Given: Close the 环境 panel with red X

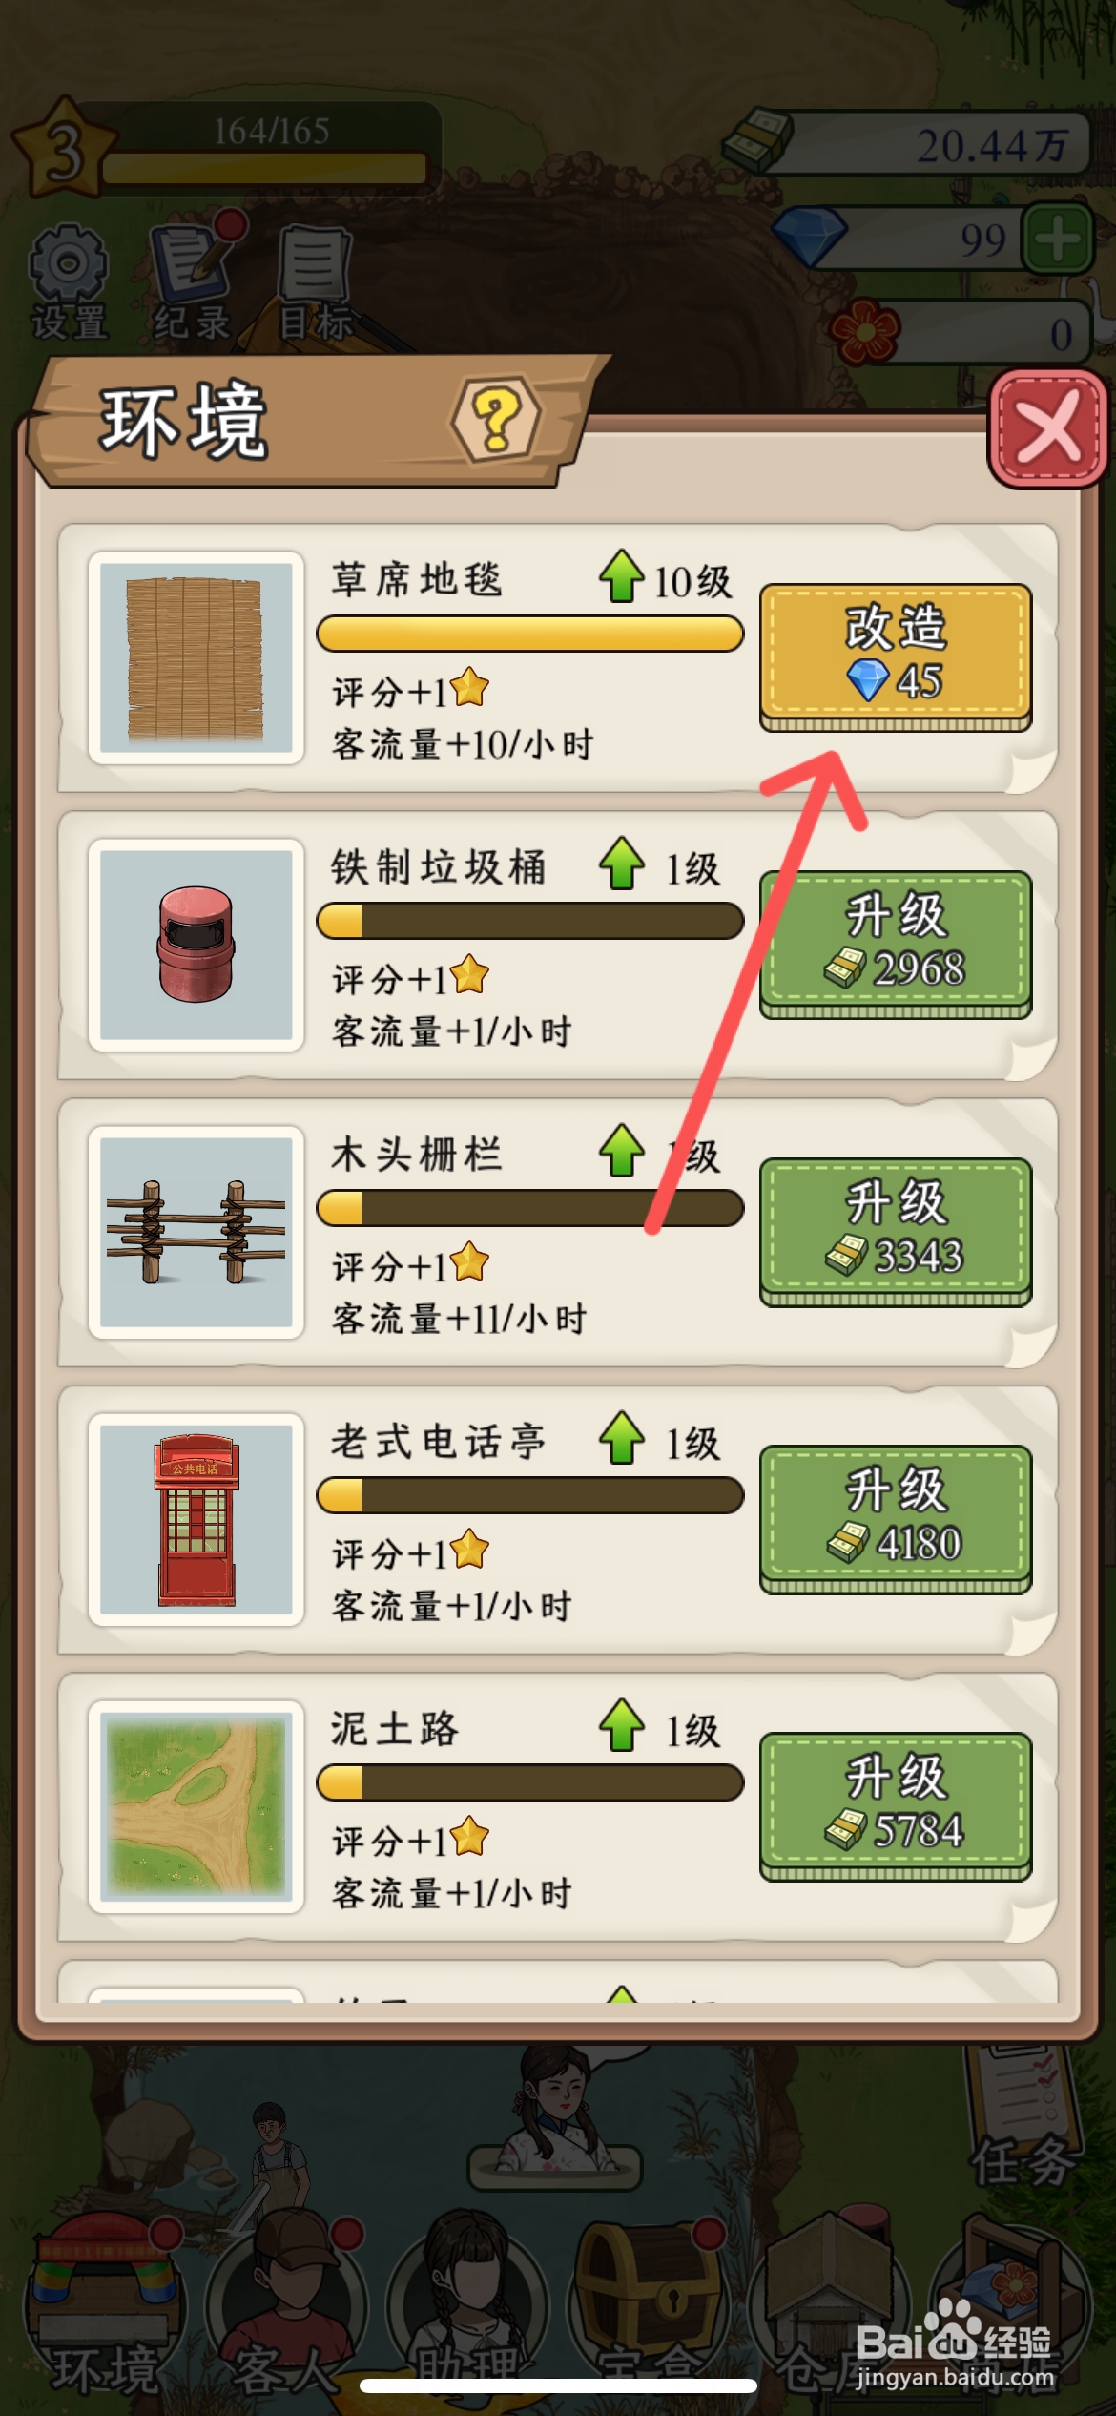Looking at the screenshot, I should point(1048,429).
